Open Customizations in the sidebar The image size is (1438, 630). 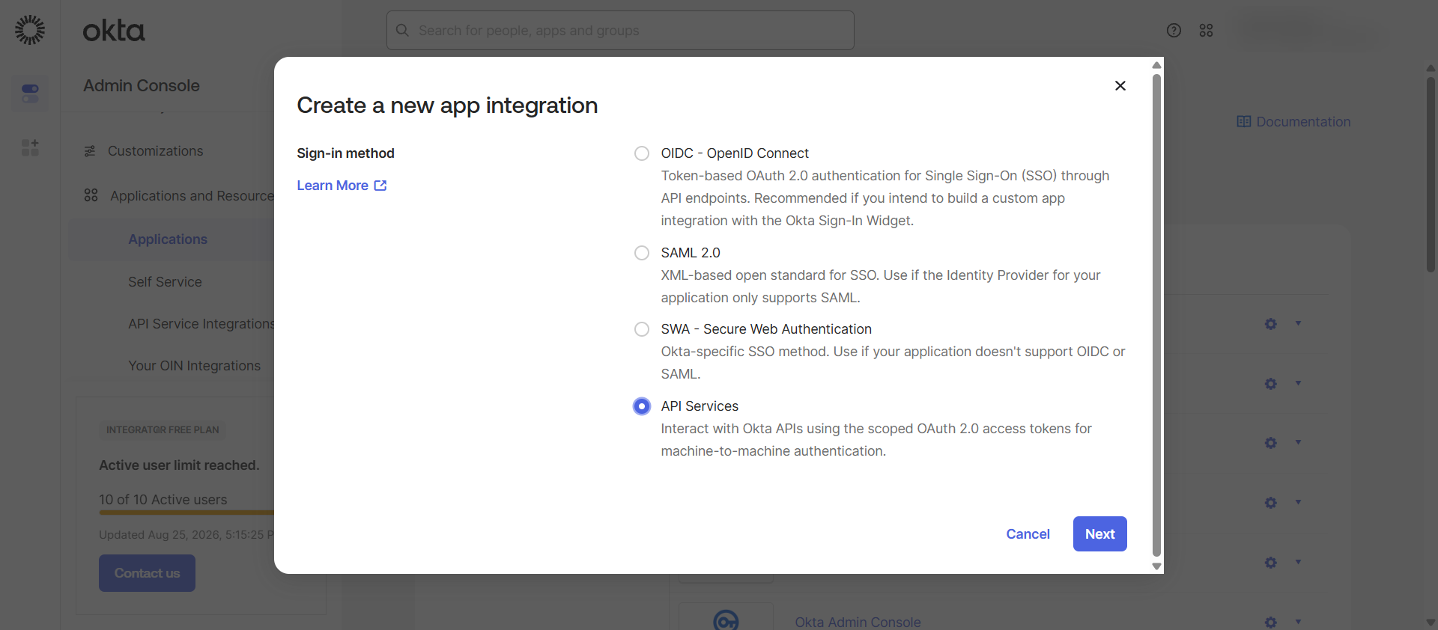(x=155, y=151)
